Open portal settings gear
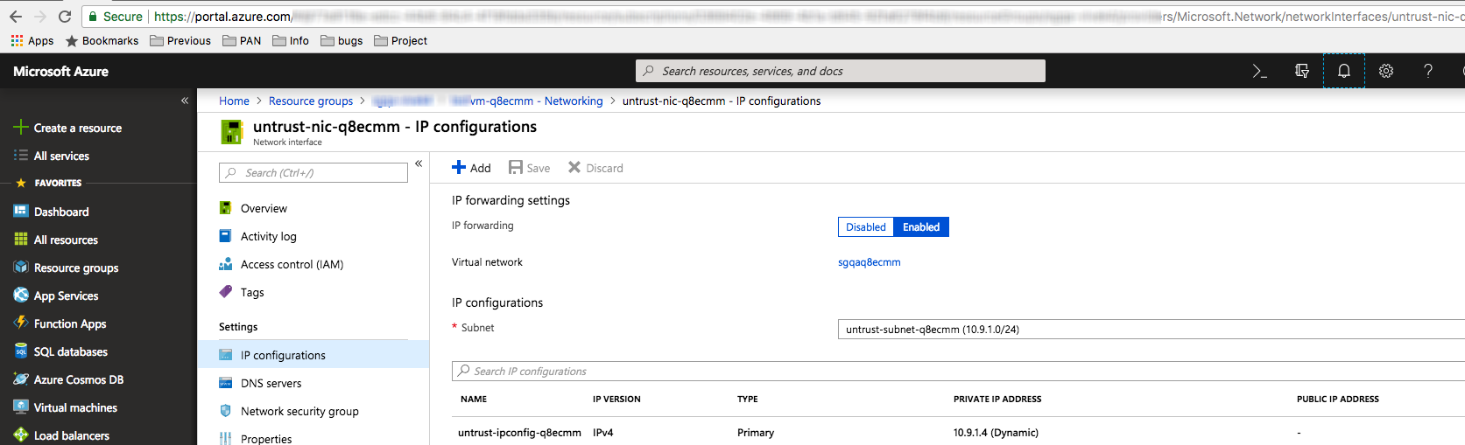Viewport: 1465px width, 445px height. [x=1385, y=72]
